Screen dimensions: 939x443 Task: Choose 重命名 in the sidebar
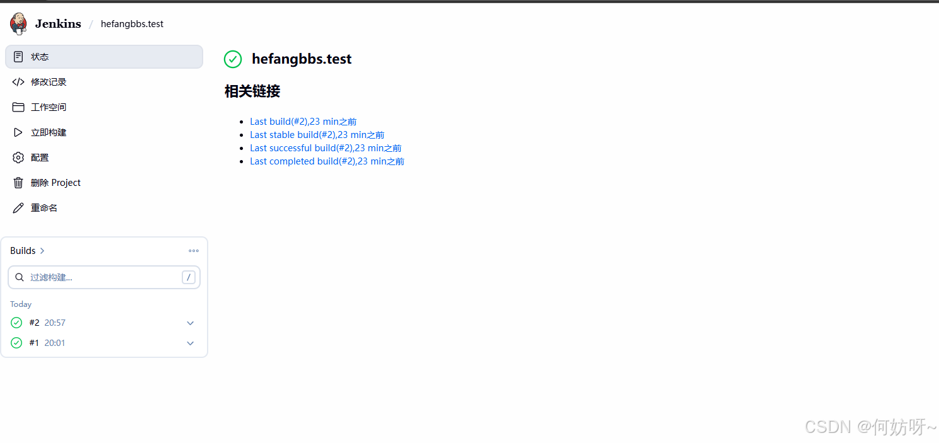(104, 208)
